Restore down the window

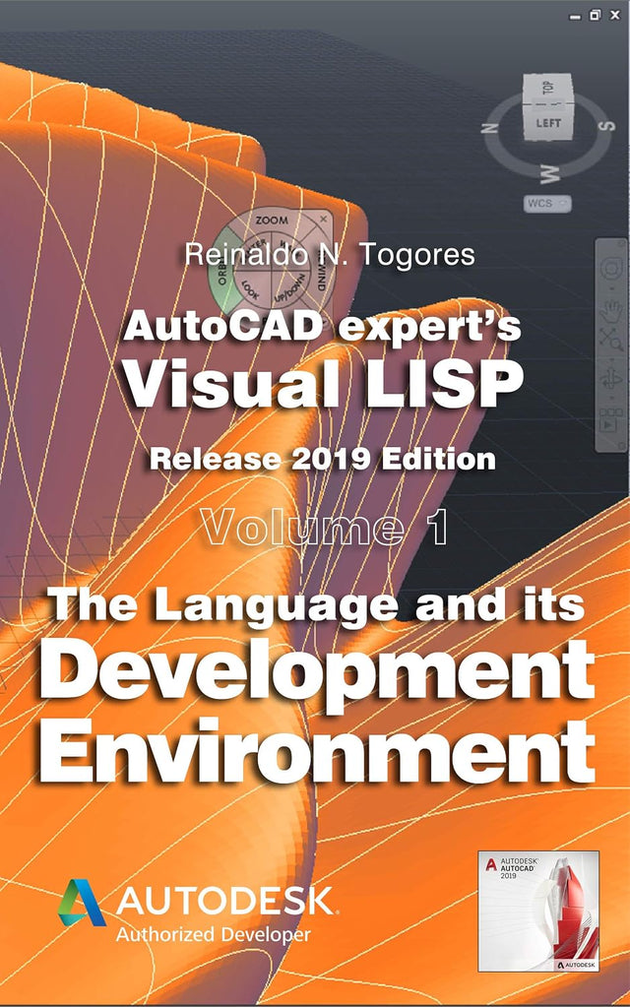596,15
